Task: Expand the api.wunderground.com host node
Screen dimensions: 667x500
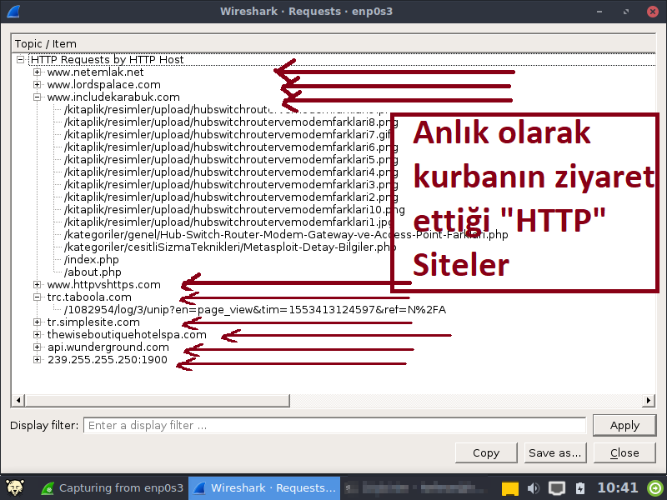Action: click(x=37, y=347)
